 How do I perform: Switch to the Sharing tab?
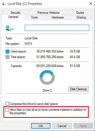pyautogui.click(x=81, y=17)
